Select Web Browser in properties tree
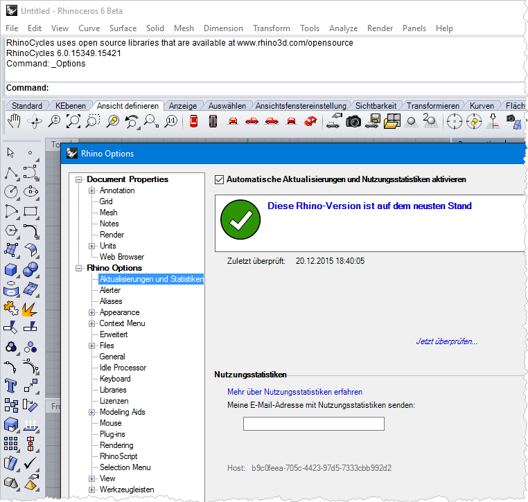Image resolution: width=528 pixels, height=502 pixels. point(121,258)
